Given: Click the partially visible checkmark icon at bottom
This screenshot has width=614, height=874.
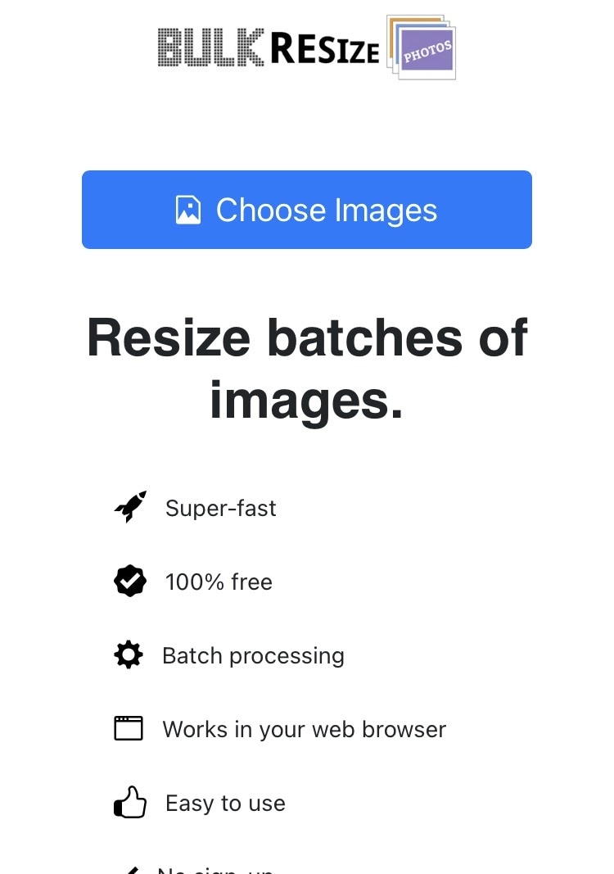Looking at the screenshot, I should click(129, 870).
